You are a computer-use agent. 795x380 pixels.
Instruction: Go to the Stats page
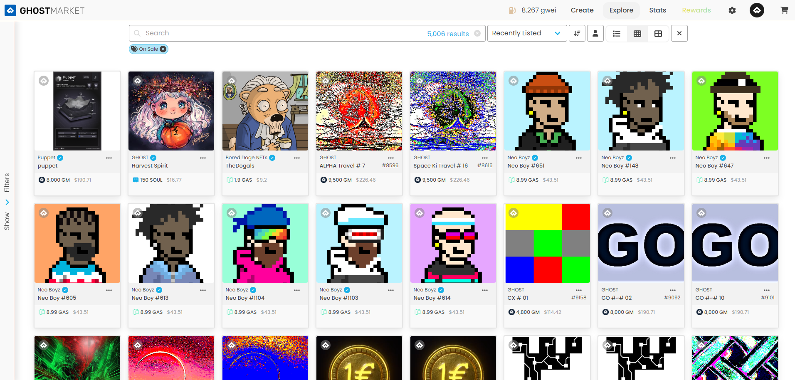(657, 10)
